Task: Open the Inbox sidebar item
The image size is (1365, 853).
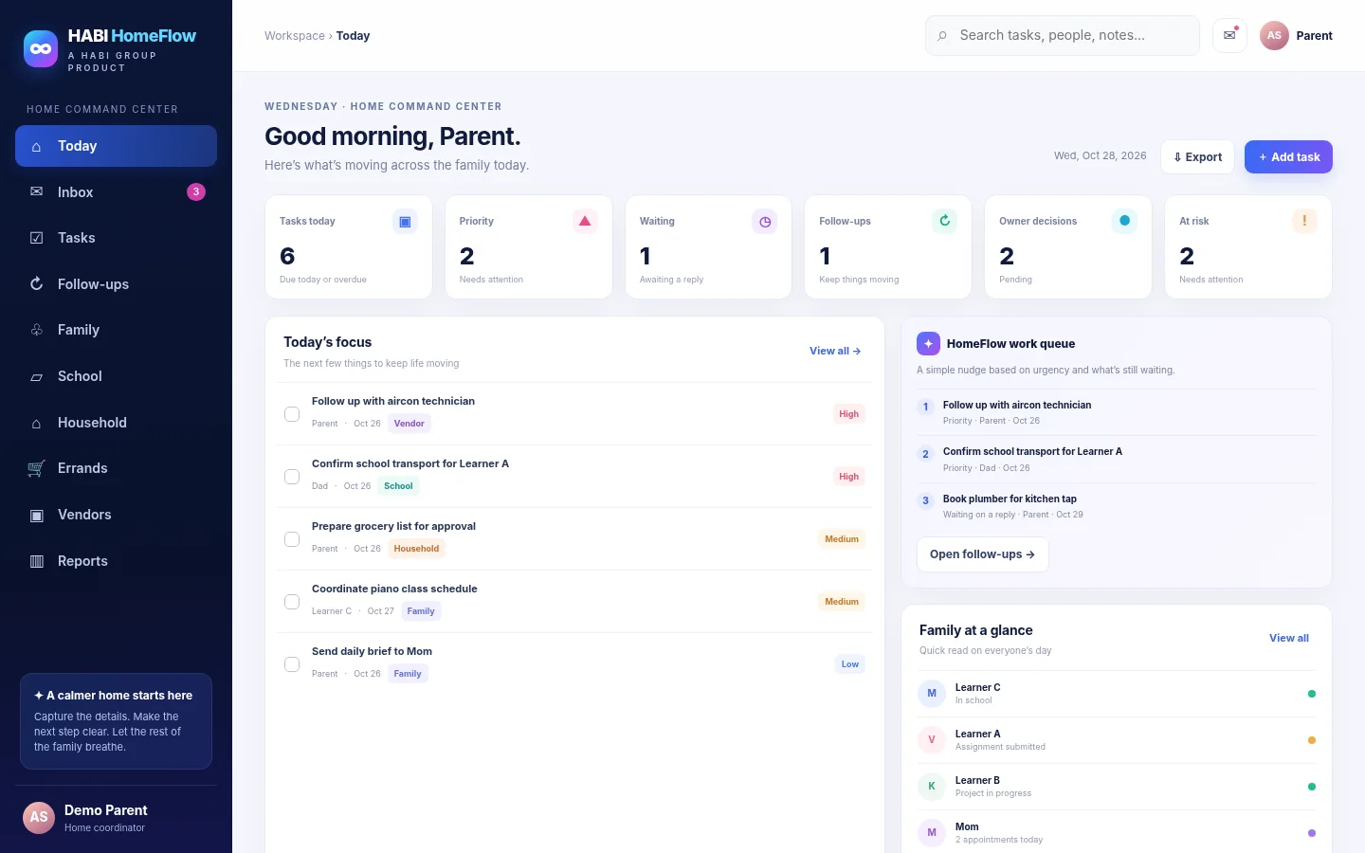Action: pyautogui.click(x=116, y=192)
